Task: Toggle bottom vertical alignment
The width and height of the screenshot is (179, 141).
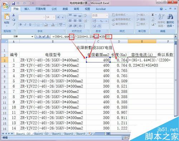Action: (x=80, y=15)
